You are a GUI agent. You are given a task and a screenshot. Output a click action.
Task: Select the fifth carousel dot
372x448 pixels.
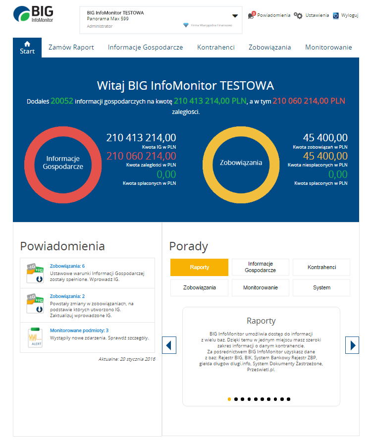point(256,399)
